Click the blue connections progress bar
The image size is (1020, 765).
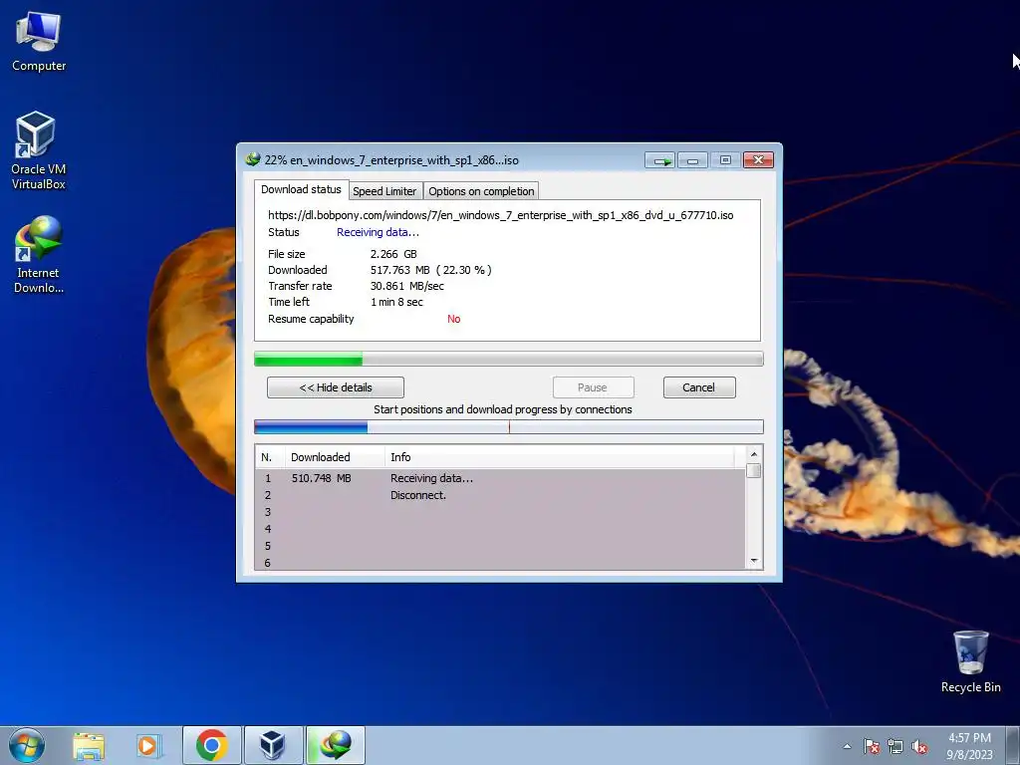tap(509, 426)
